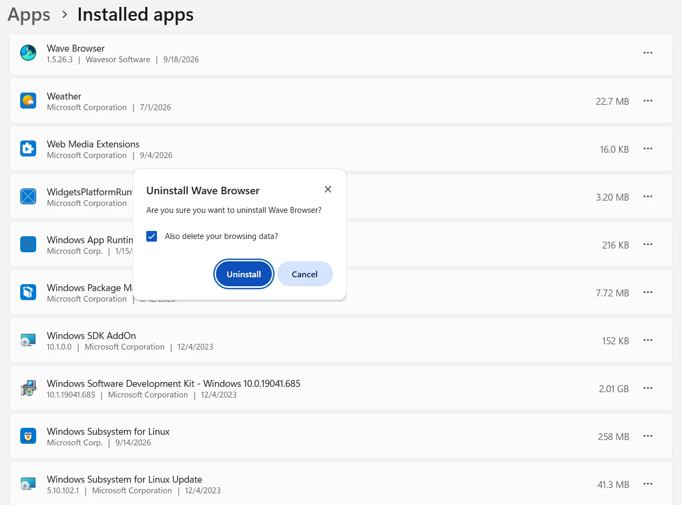The image size is (682, 505).
Task: Open more options for Windows Software Development Kit
Action: (648, 388)
